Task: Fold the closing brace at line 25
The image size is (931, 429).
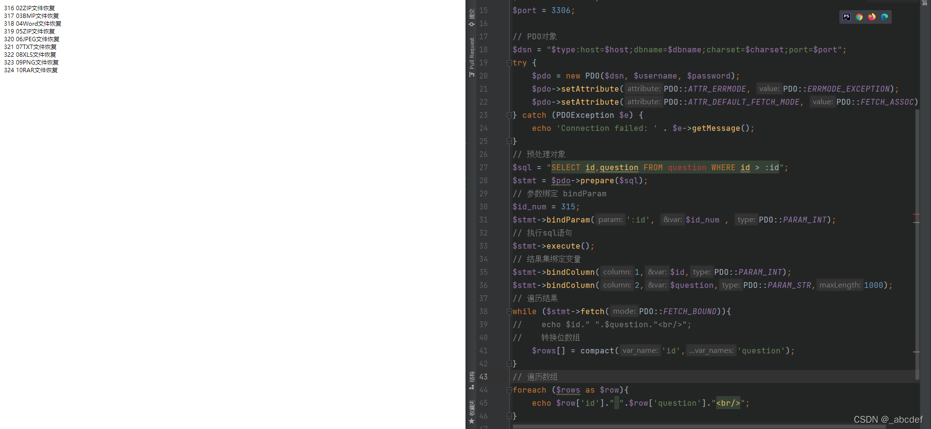Action: coord(509,142)
